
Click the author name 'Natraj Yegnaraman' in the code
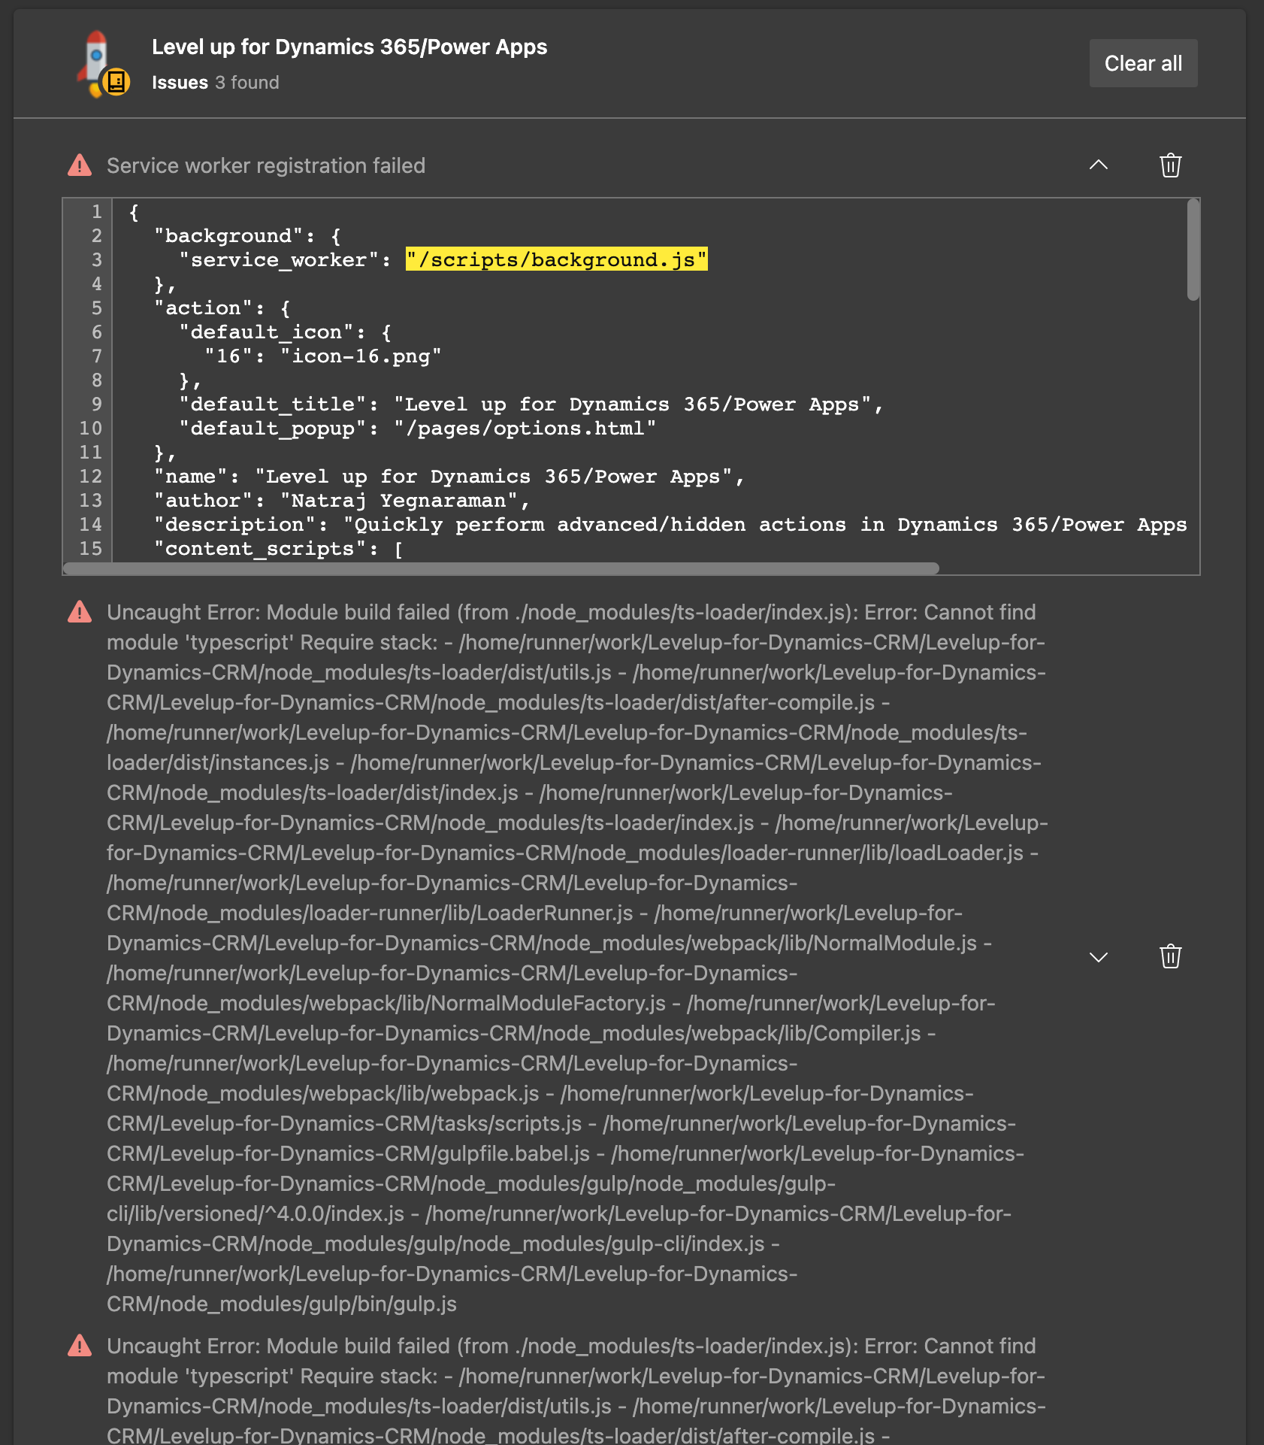[398, 500]
